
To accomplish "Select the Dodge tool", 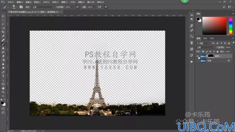I will [3, 68].
